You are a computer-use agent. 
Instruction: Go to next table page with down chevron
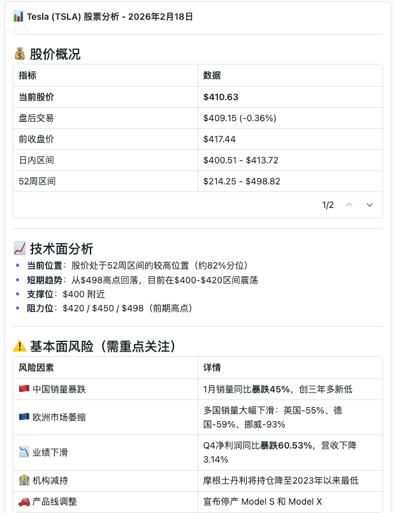[x=370, y=205]
